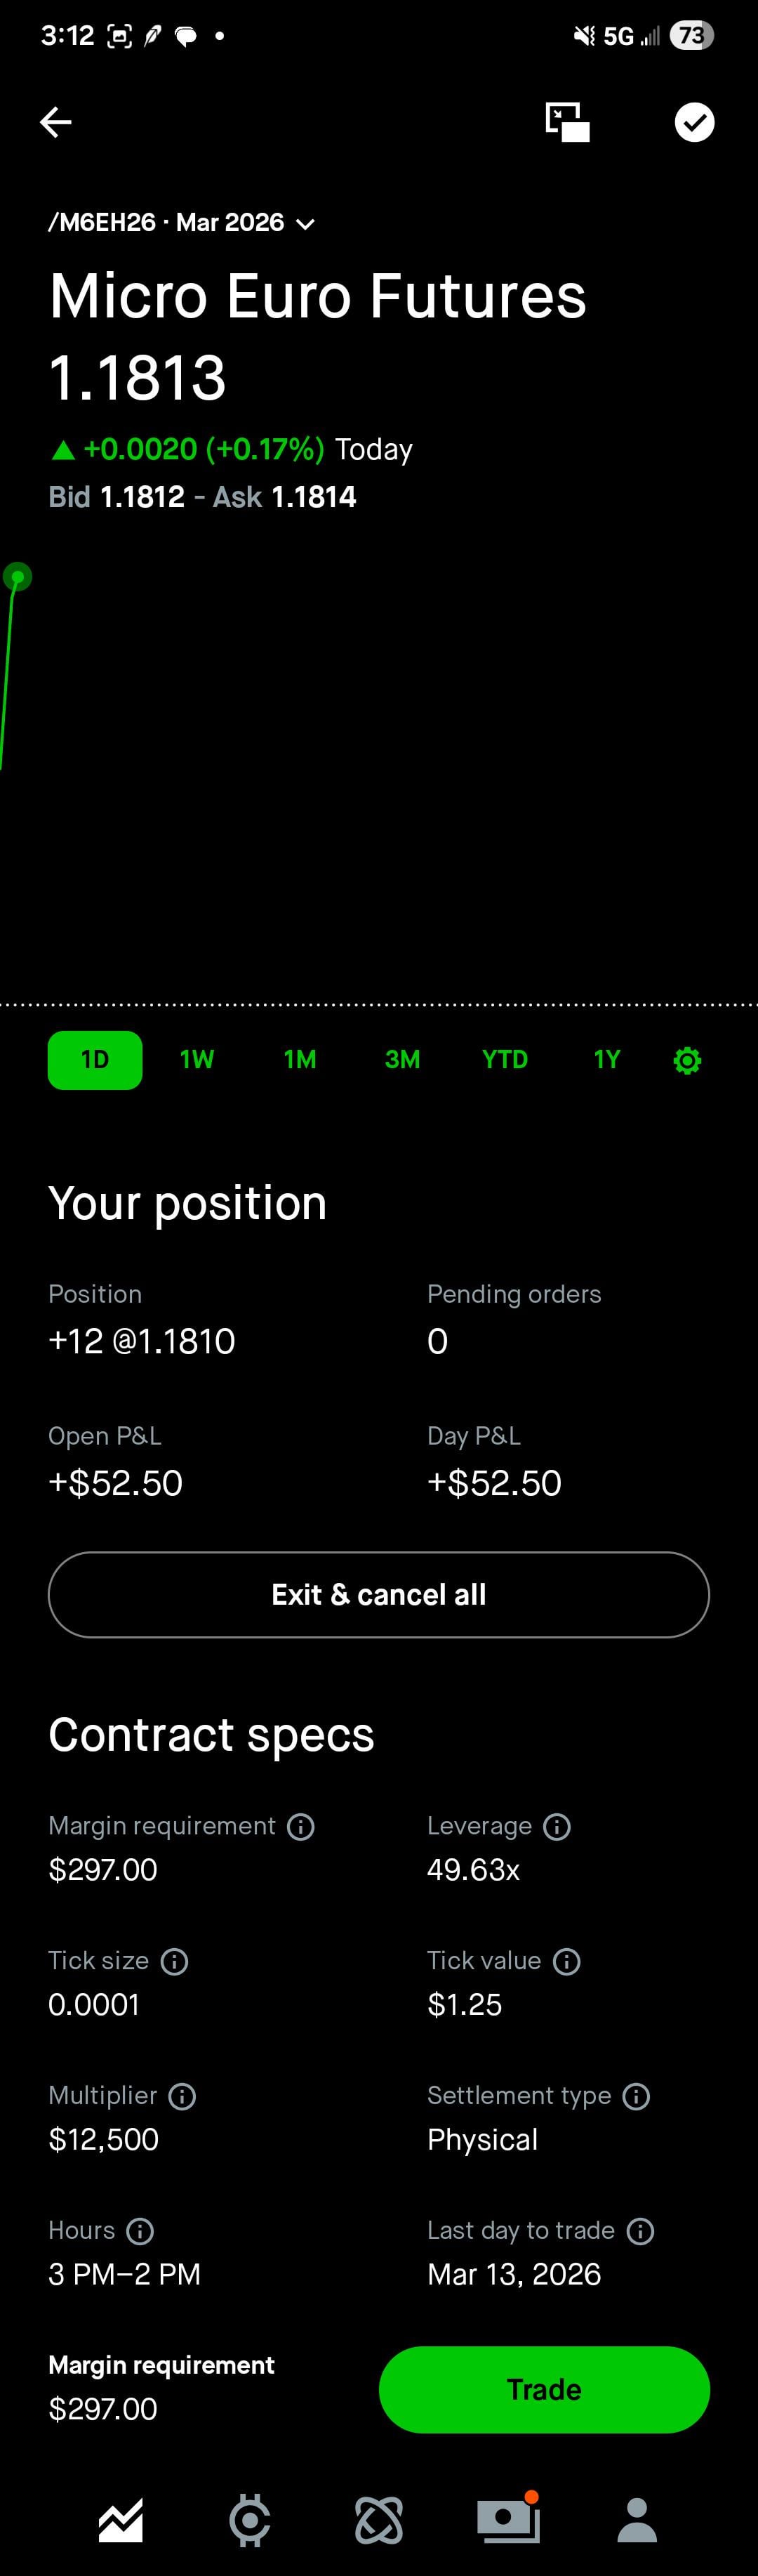This screenshot has height=2576, width=758.
Task: Open chart settings gear icon
Action: pyautogui.click(x=687, y=1060)
